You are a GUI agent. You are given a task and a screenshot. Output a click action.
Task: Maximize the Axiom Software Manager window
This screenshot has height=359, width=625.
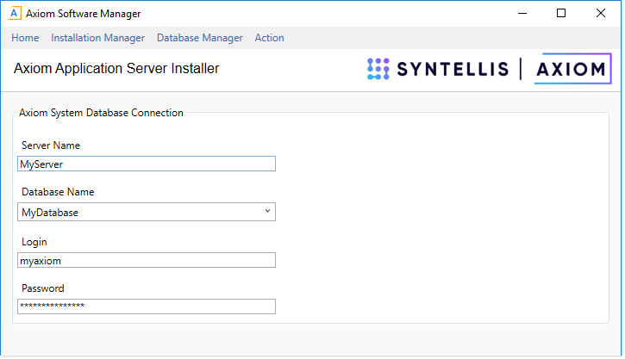(x=561, y=14)
